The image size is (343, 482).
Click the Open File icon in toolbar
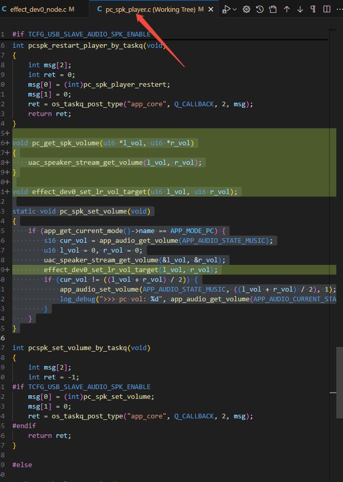(x=273, y=9)
